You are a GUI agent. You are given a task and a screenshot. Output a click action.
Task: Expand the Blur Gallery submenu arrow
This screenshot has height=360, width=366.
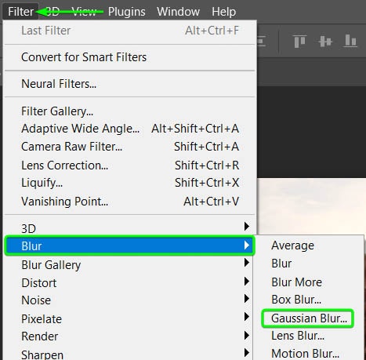247,263
